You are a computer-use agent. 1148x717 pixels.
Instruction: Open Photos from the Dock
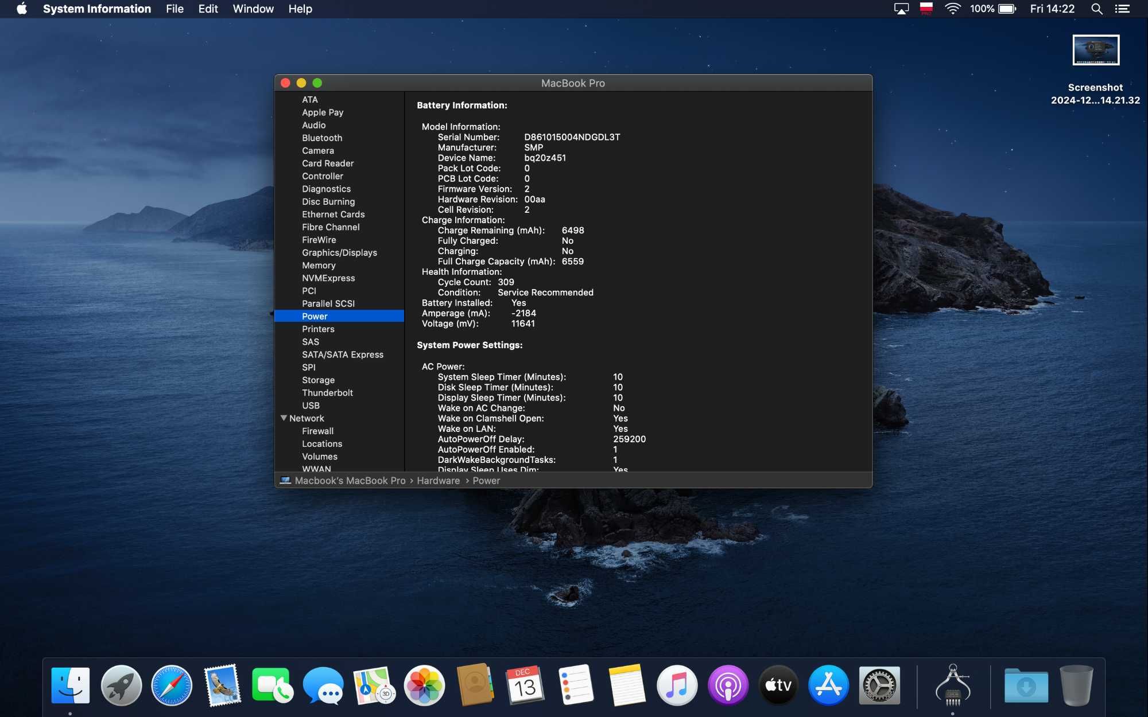click(x=425, y=685)
